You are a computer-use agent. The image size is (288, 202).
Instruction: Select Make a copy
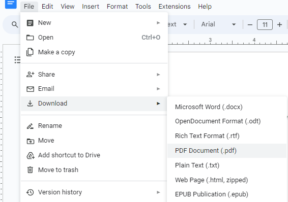[x=94, y=52]
